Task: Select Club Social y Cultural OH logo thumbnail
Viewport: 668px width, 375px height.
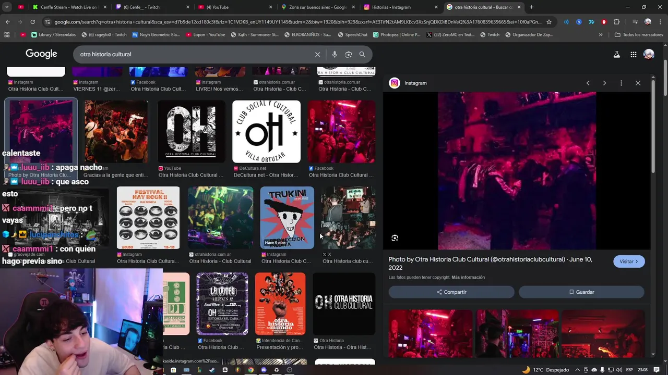Action: pos(266,131)
